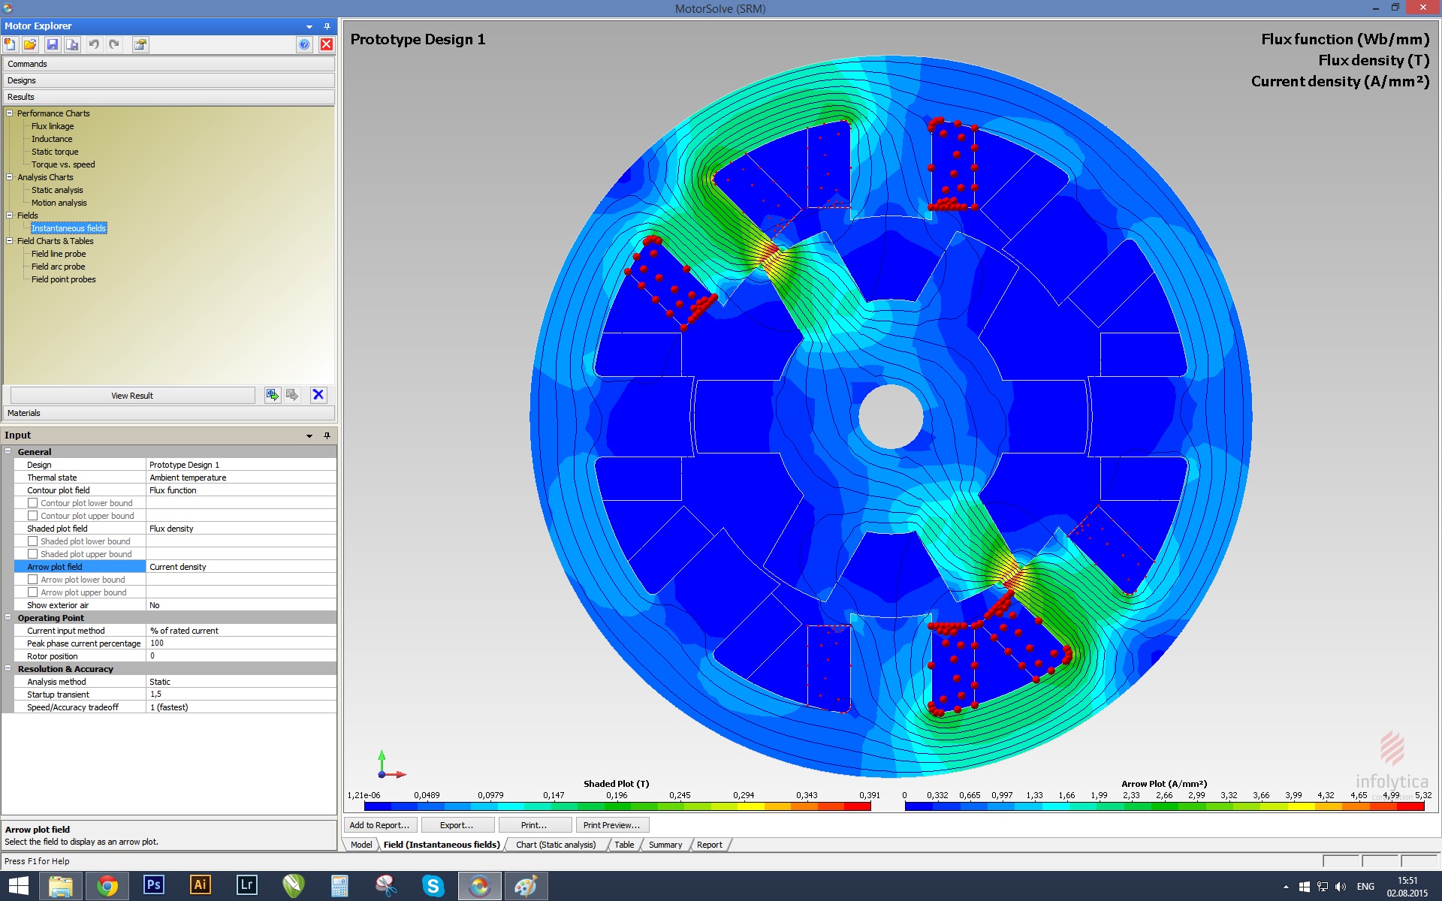Click the Save disk icon
Image resolution: width=1442 pixels, height=901 pixels.
52,44
